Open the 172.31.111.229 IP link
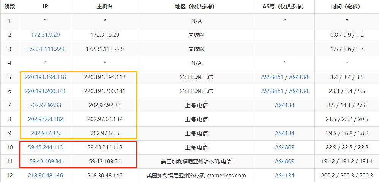 [45, 49]
